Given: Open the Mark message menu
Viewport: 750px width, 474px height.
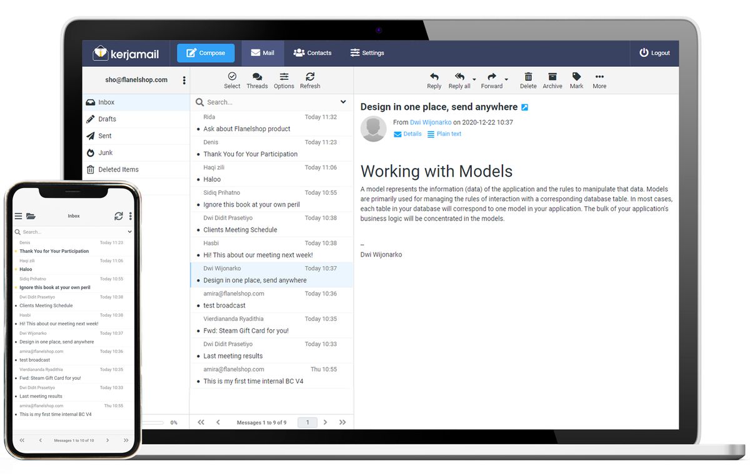Looking at the screenshot, I should click(576, 80).
